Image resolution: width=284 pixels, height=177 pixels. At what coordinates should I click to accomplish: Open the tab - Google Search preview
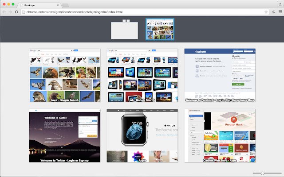(x=142, y=75)
